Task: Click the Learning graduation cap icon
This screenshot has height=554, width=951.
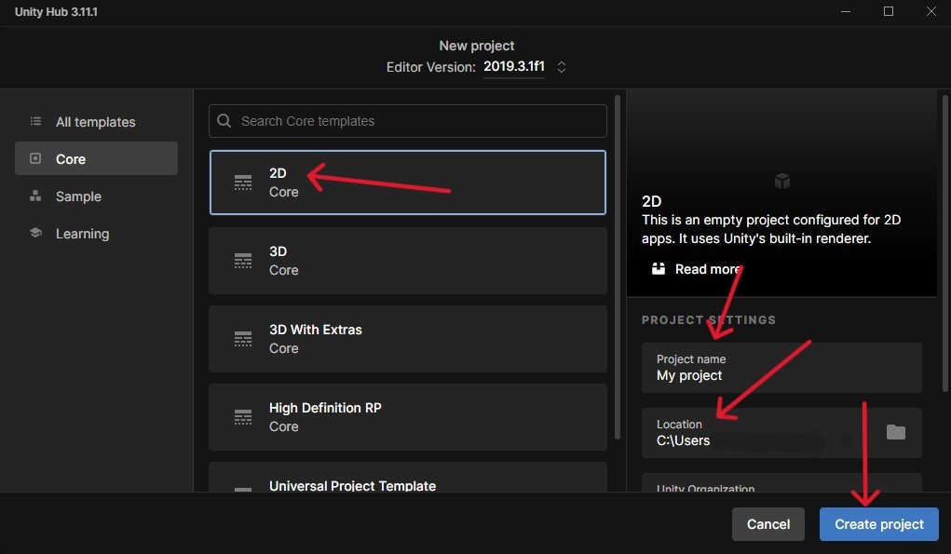Action: point(35,233)
